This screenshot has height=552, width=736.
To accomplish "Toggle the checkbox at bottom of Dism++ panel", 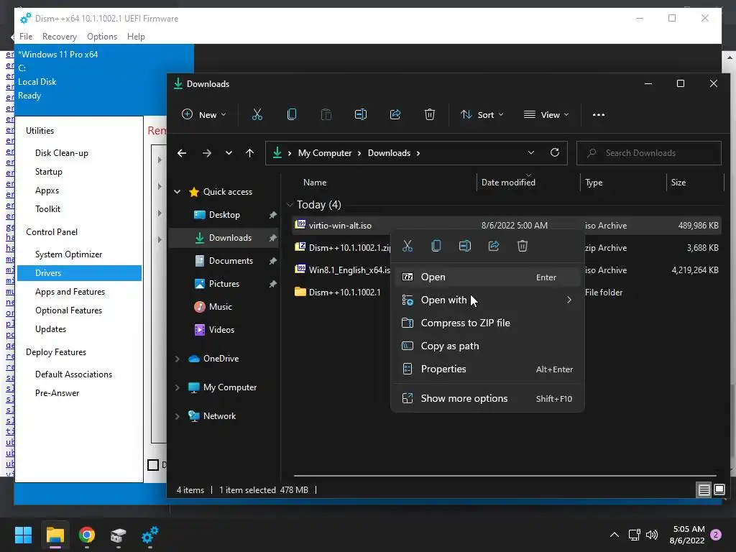I will point(153,465).
